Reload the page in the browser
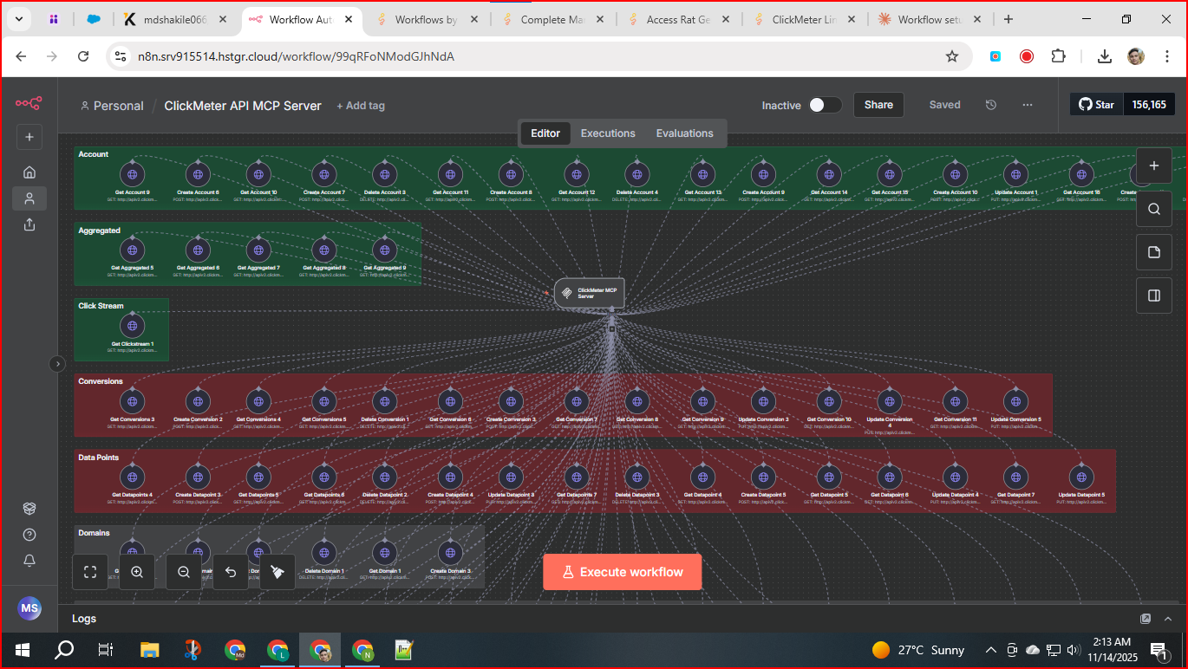The height and width of the screenshot is (669, 1188). [83, 56]
